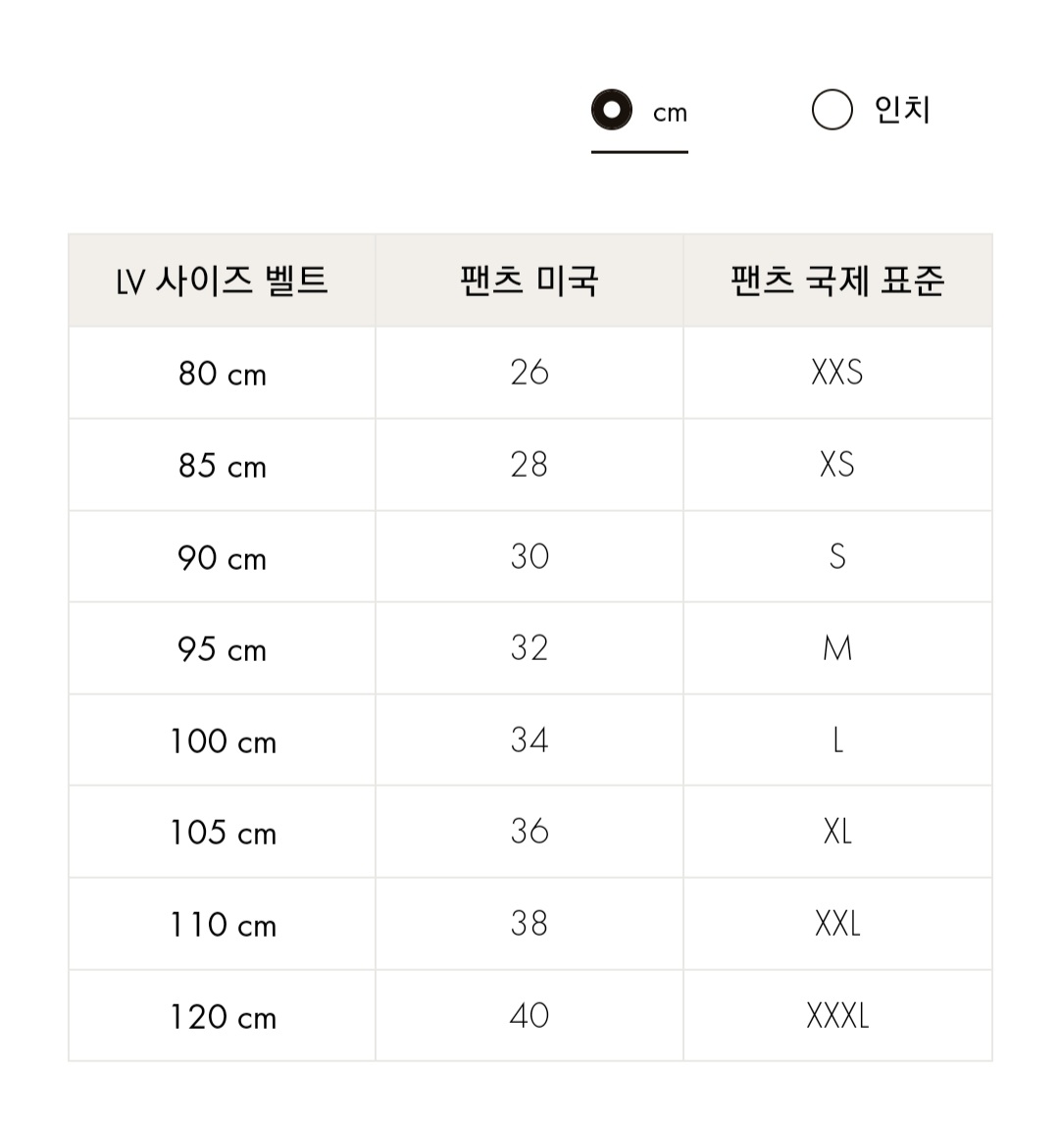This screenshot has height=1121, width=1059.
Task: Select the 85 cm belt size cell
Action: pos(223,466)
